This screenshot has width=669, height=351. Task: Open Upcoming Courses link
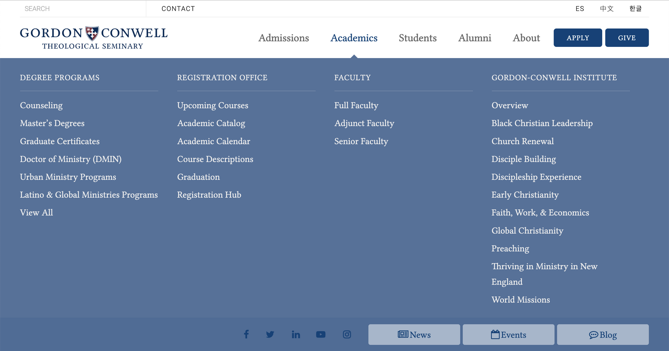tap(213, 105)
